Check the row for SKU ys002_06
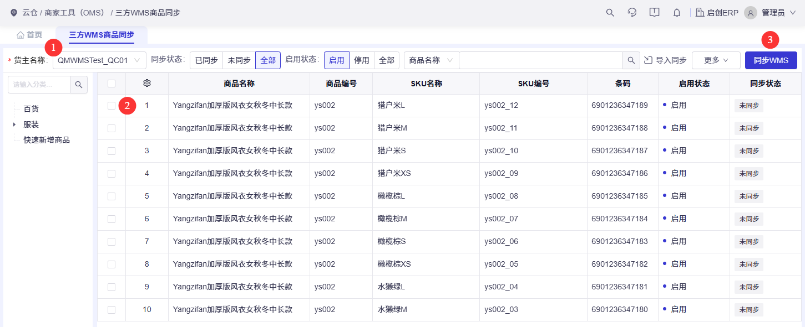The width and height of the screenshot is (805, 327). 112,241
